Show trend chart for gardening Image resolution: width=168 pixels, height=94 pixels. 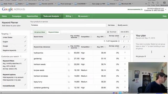69,58
